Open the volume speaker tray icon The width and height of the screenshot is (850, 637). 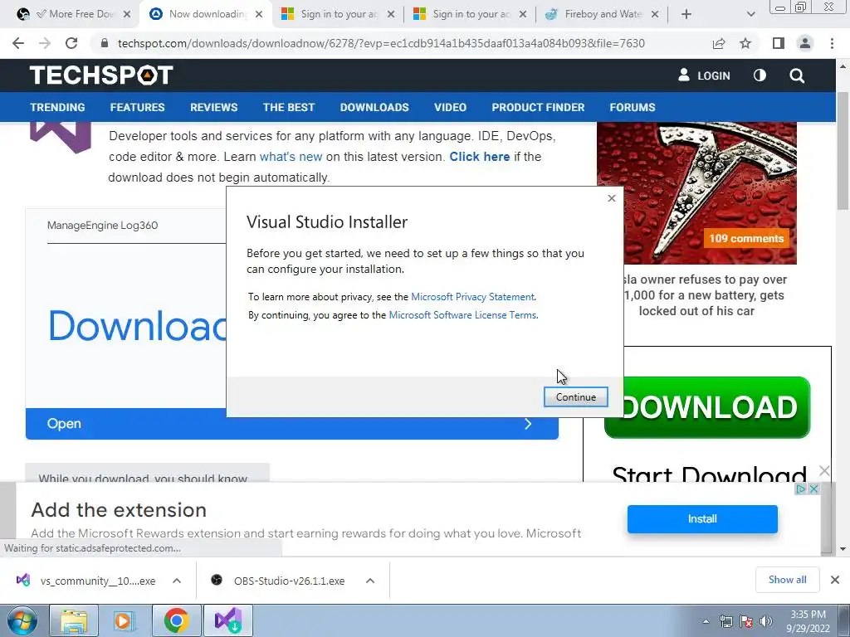[x=765, y=621]
